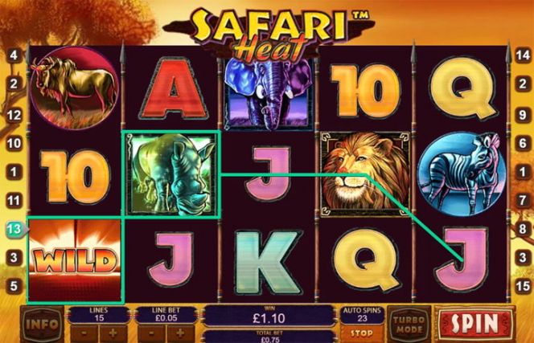Stop the auto spins
This screenshot has height=343, width=534.
(361, 334)
